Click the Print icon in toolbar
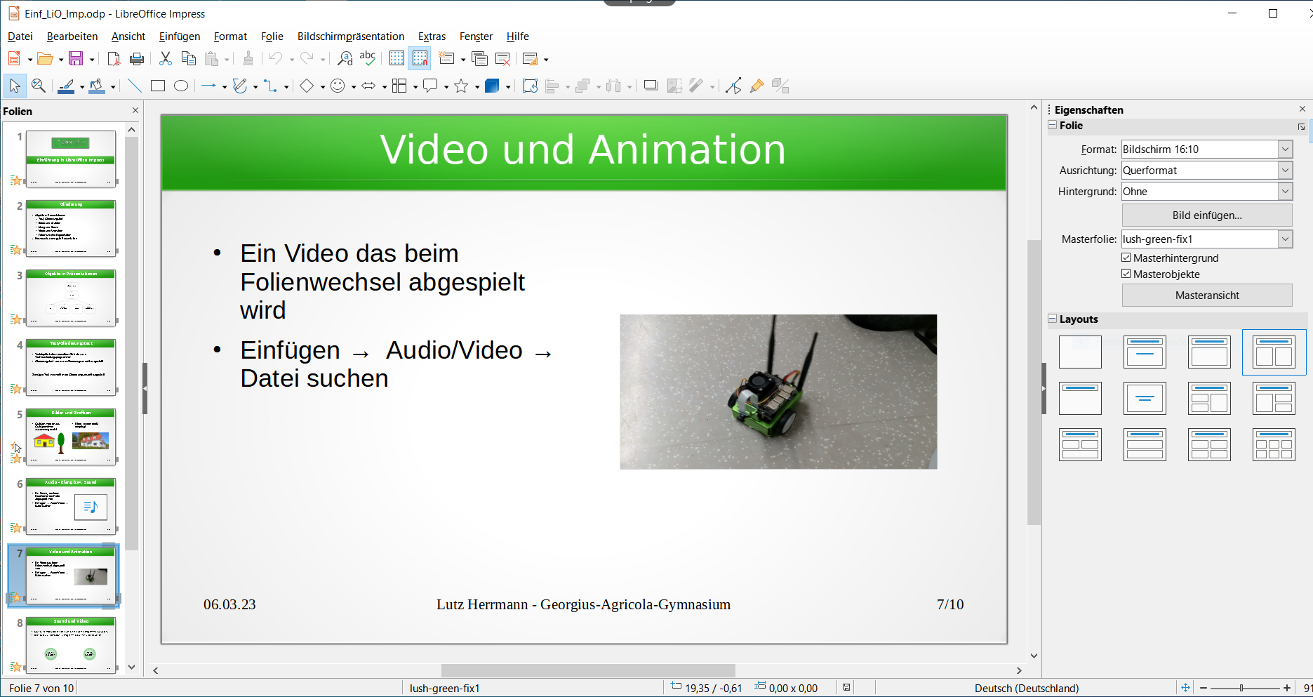This screenshot has width=1313, height=697. click(x=138, y=59)
